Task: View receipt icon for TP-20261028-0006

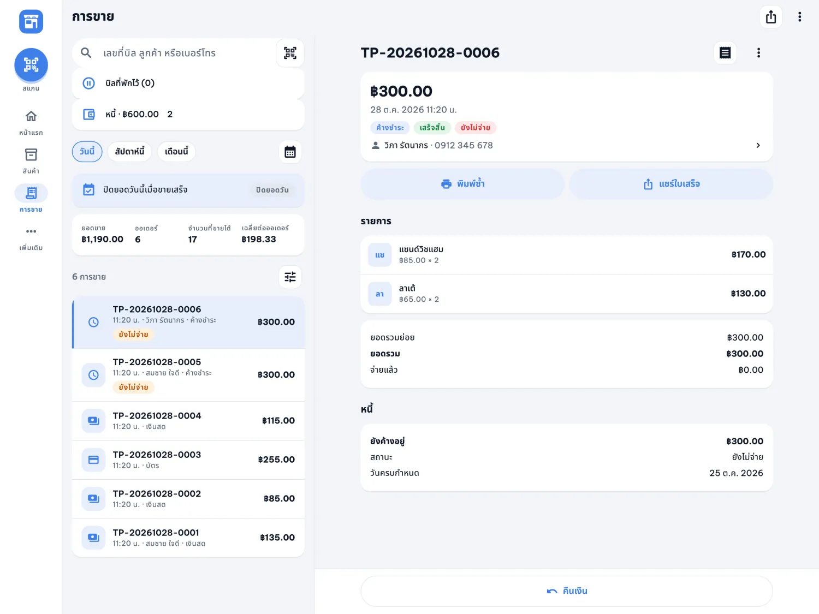Action: coord(725,52)
